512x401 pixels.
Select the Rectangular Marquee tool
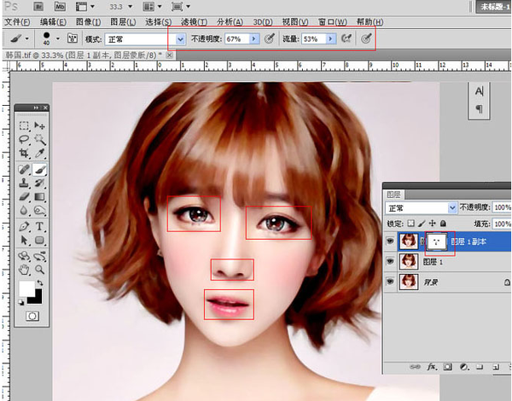pyautogui.click(x=25, y=125)
